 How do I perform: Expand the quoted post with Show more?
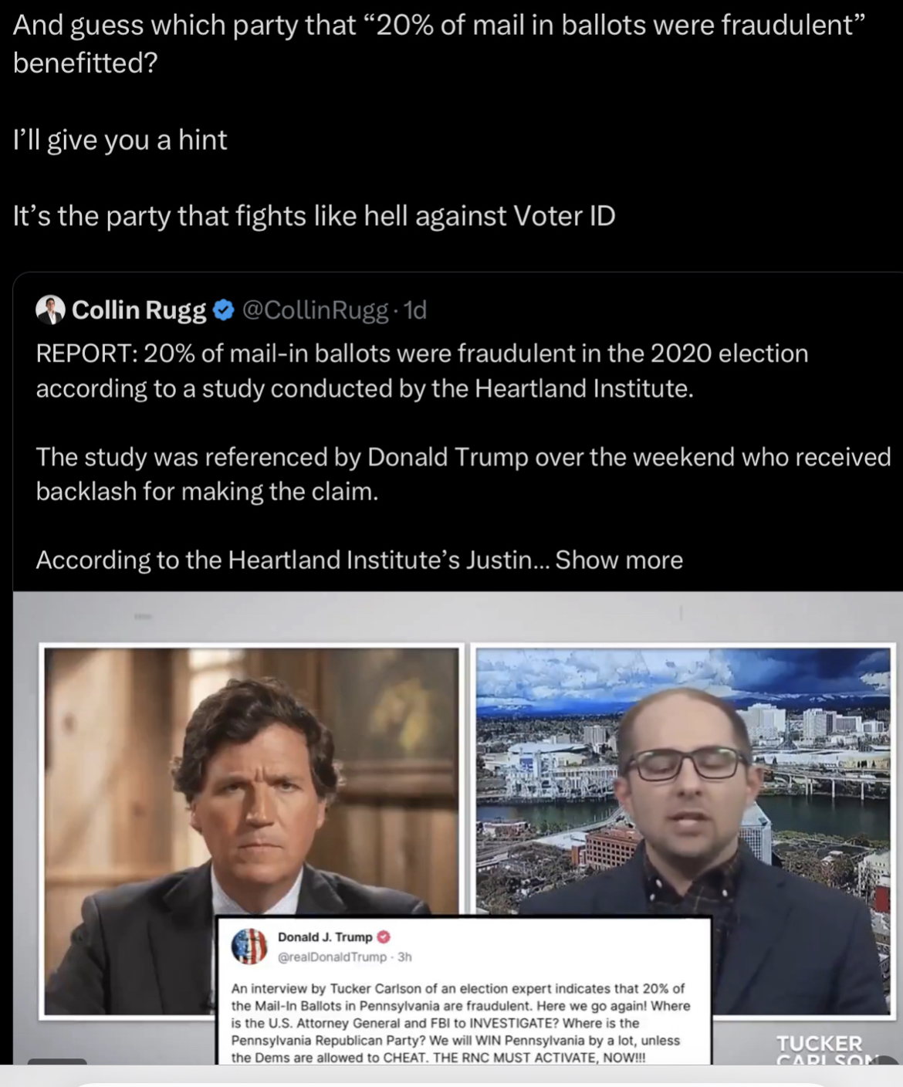[x=619, y=560]
